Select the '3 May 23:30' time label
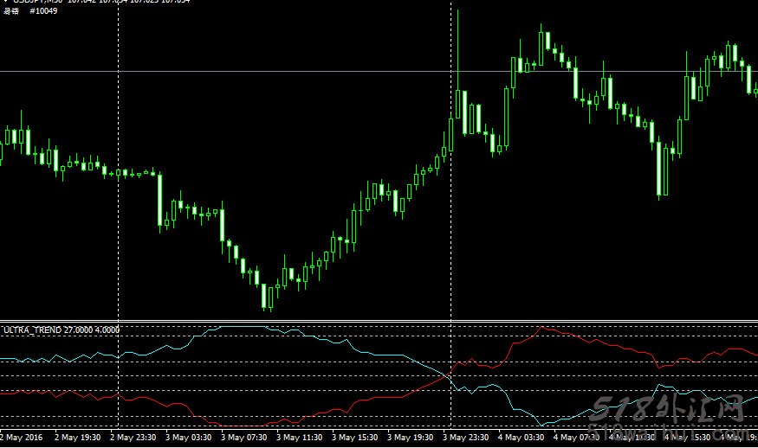Viewport: 758px width, 448px height. tap(468, 438)
